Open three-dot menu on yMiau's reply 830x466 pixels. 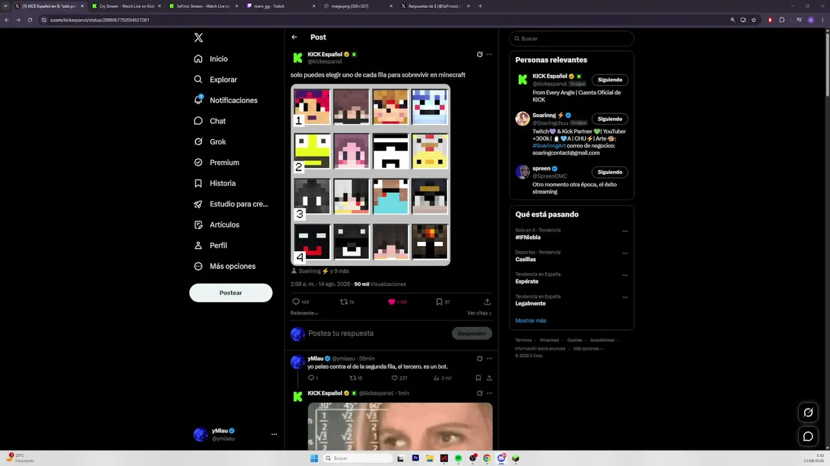pos(490,359)
